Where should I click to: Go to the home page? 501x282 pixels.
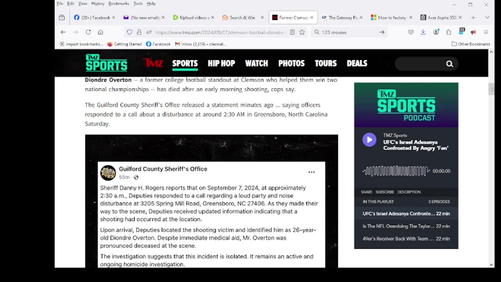point(101,32)
